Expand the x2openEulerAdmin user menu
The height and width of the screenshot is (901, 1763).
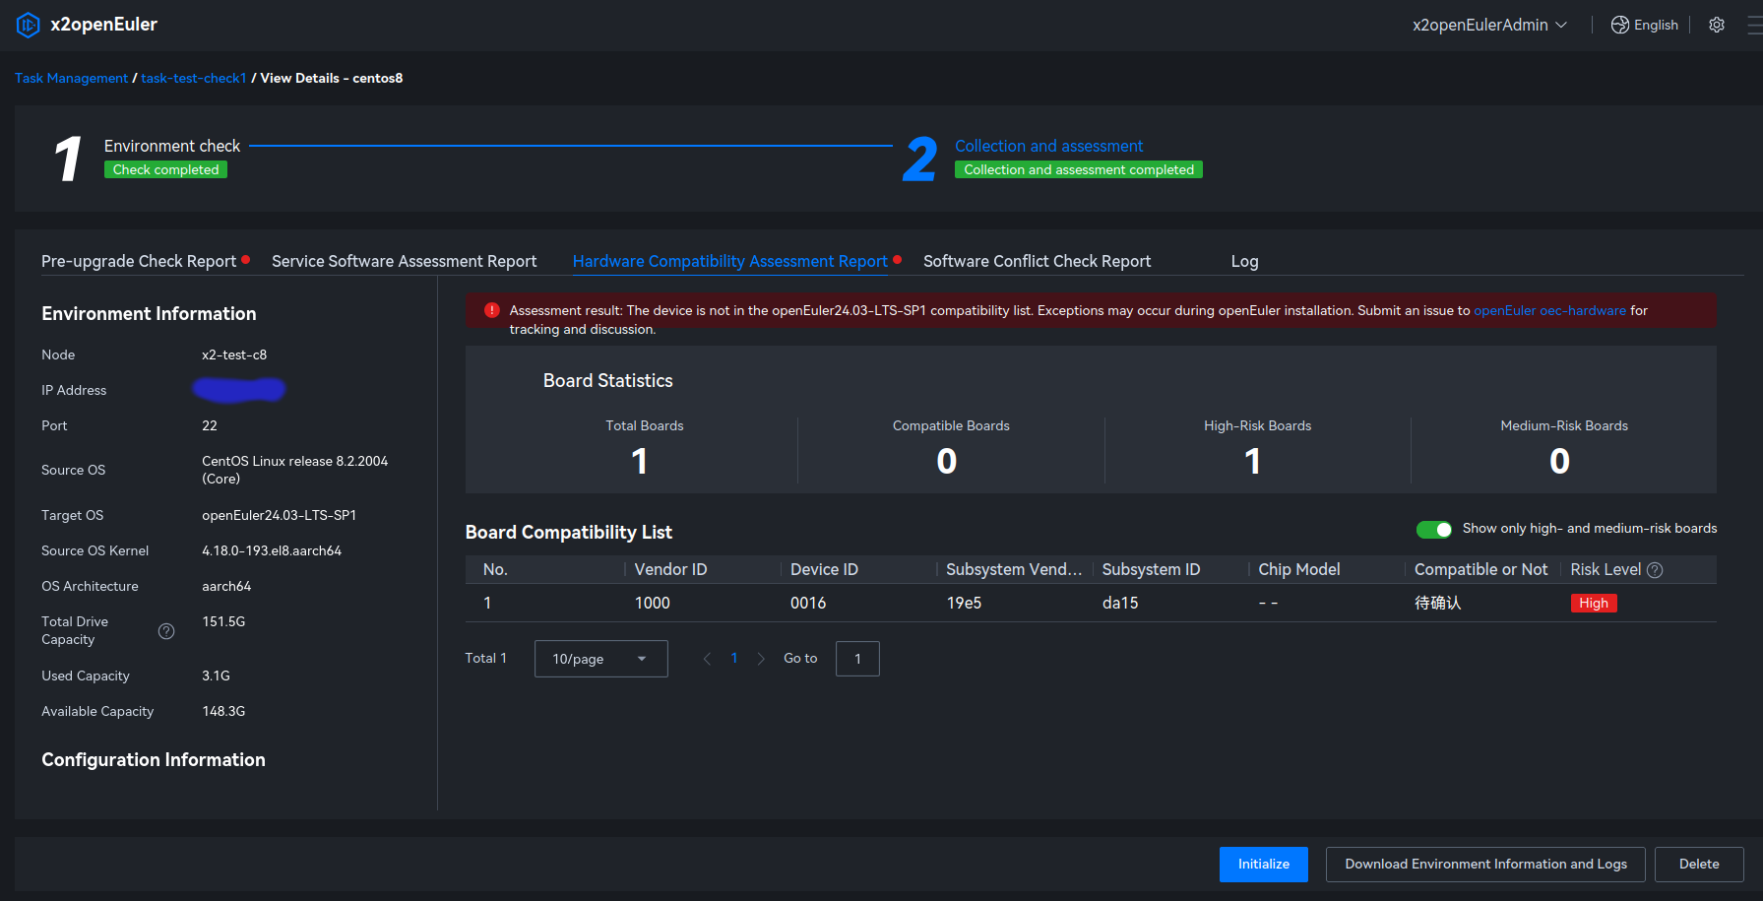click(1489, 25)
